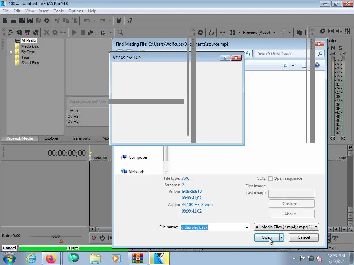Click the Copy icon in main toolbar

[66, 21]
